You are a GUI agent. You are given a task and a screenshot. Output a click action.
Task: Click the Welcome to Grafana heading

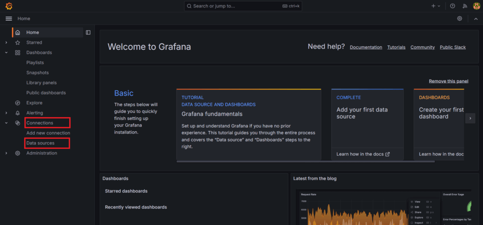tap(149, 47)
